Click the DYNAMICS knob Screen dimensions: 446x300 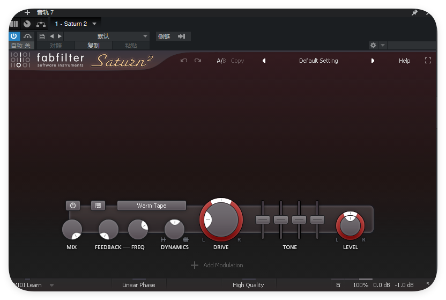click(x=174, y=229)
